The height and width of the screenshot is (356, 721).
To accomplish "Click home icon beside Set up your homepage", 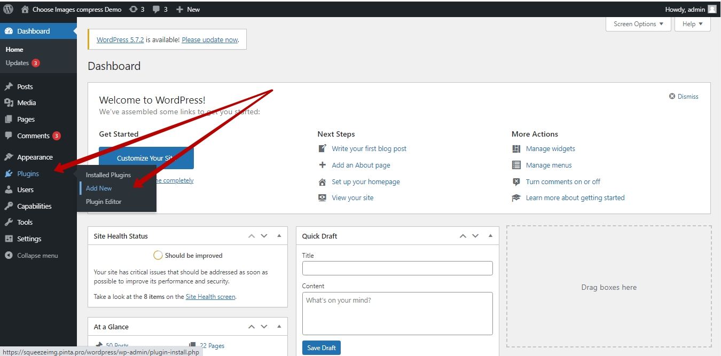I will click(x=322, y=181).
